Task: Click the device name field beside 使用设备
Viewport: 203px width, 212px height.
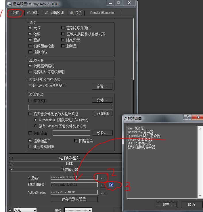Action: [71, 133]
